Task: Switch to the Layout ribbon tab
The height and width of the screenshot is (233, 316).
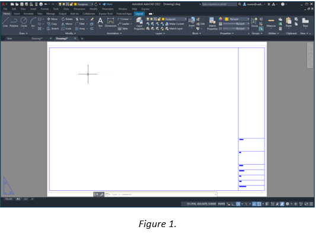Action: click(x=139, y=14)
